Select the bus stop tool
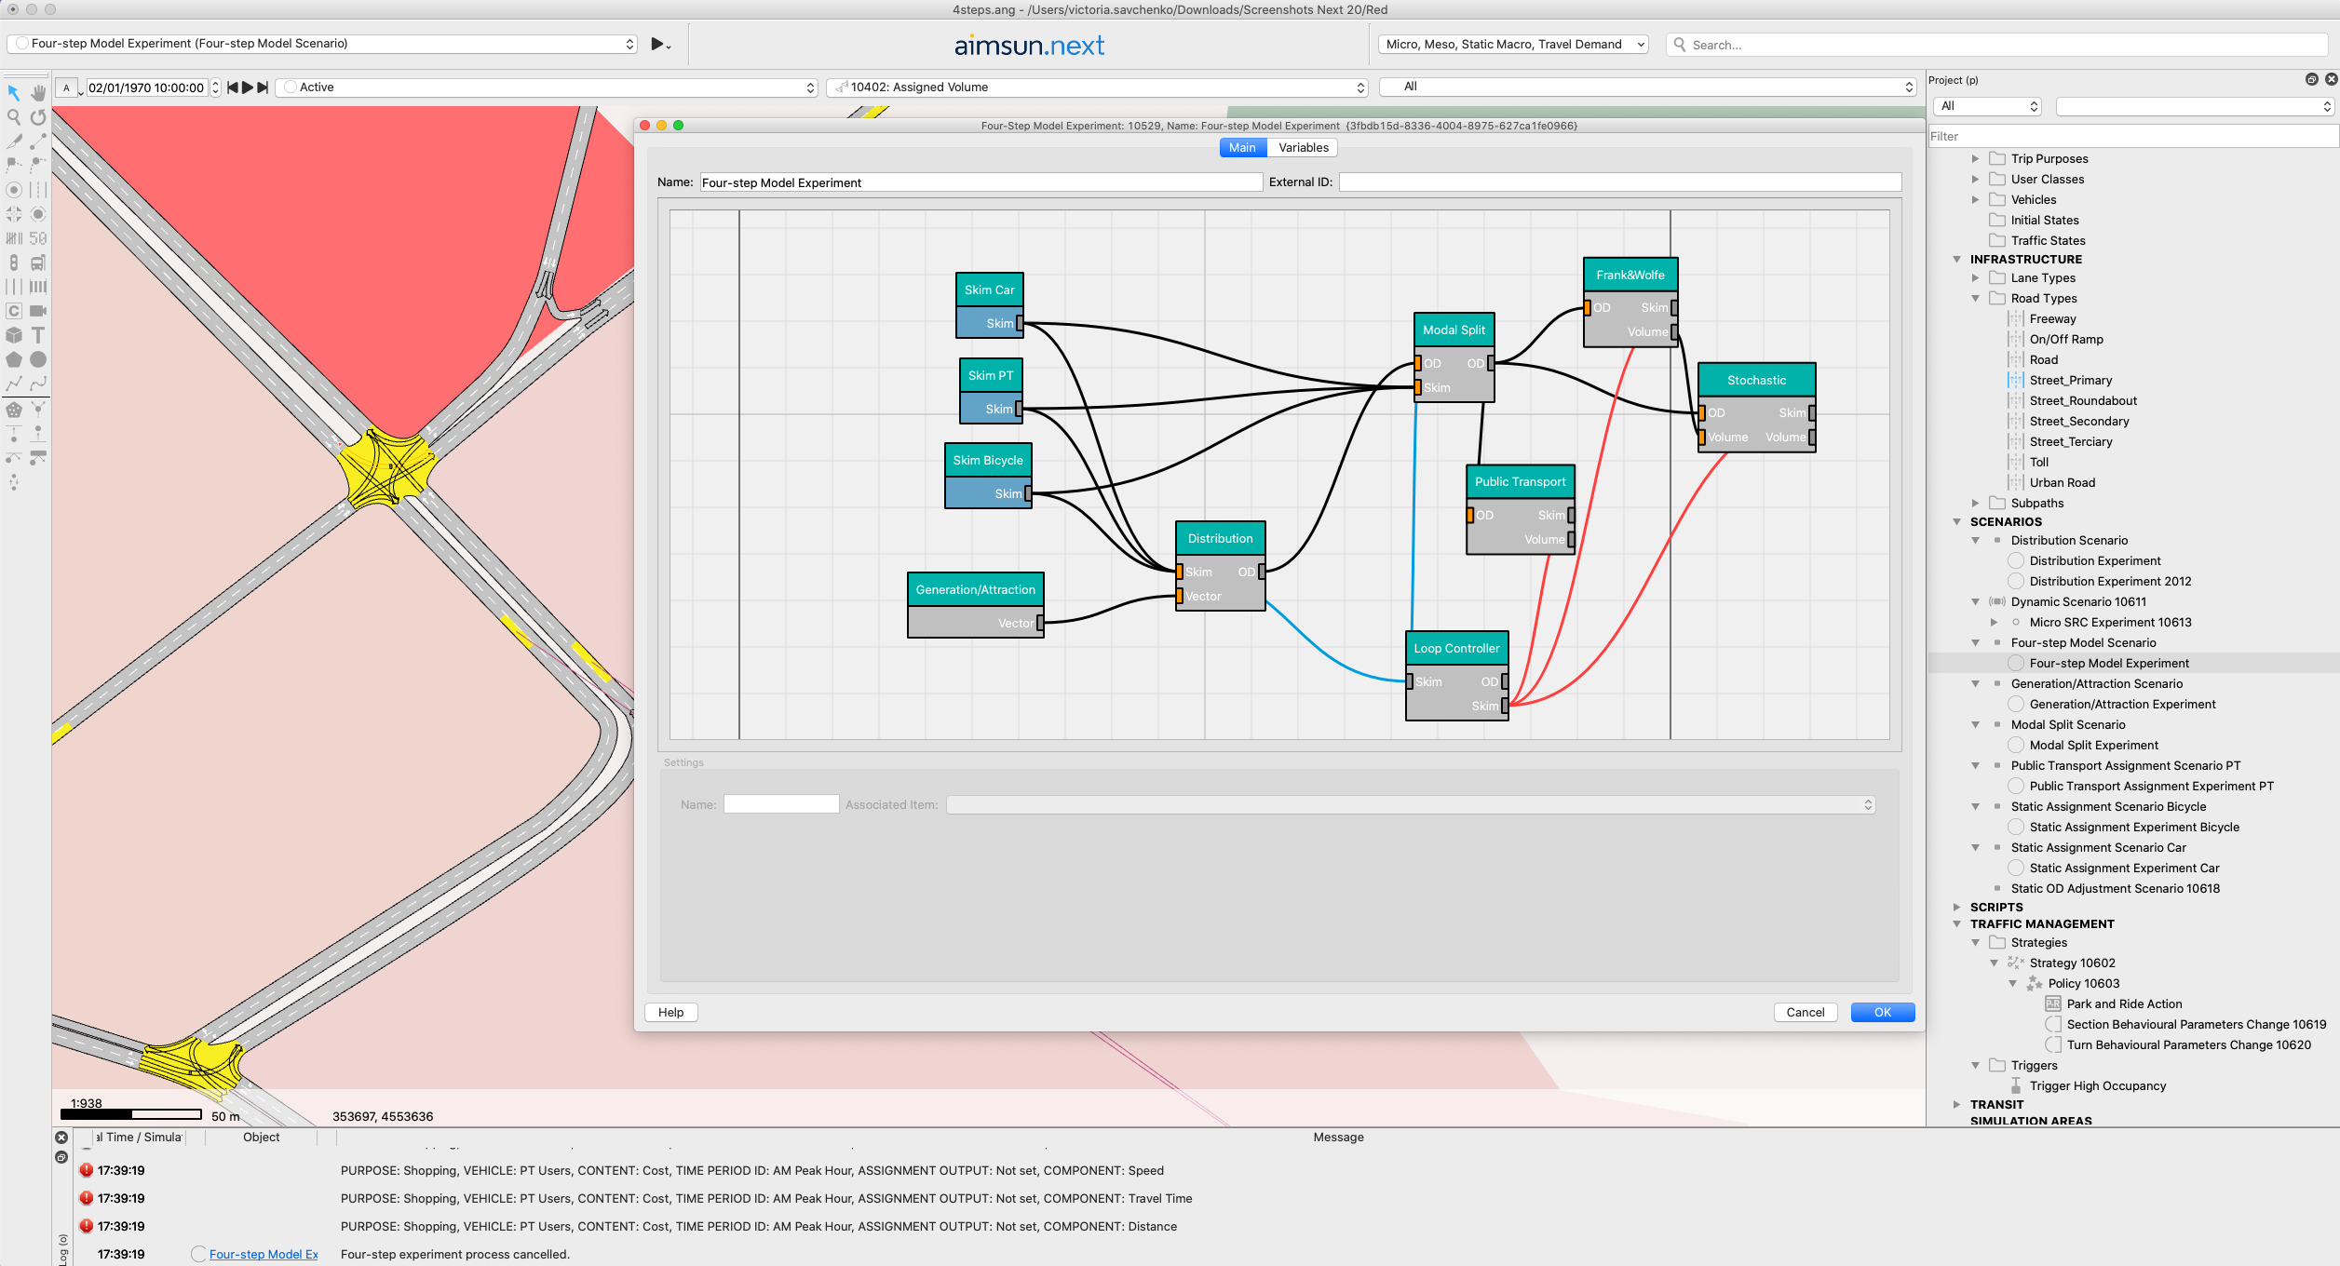Viewport: 2340px width, 1266px height. (x=38, y=263)
